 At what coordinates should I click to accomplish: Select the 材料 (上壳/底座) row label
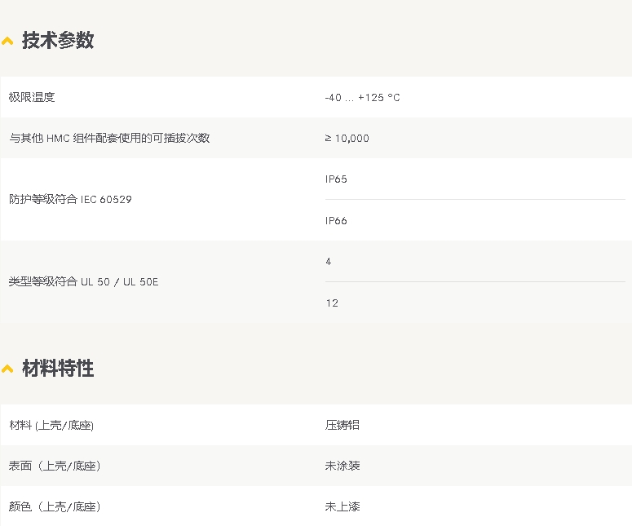tap(57, 425)
